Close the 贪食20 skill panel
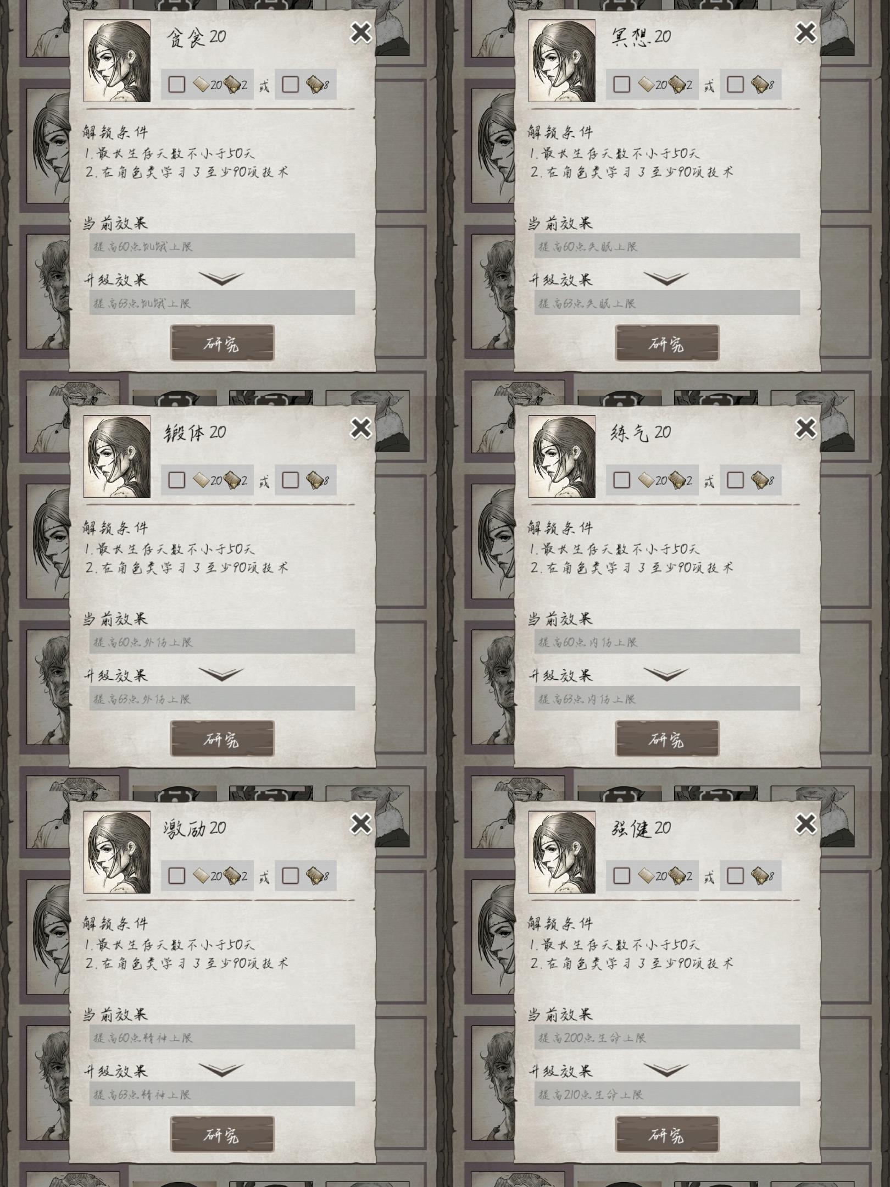This screenshot has width=890, height=1187. click(x=361, y=33)
